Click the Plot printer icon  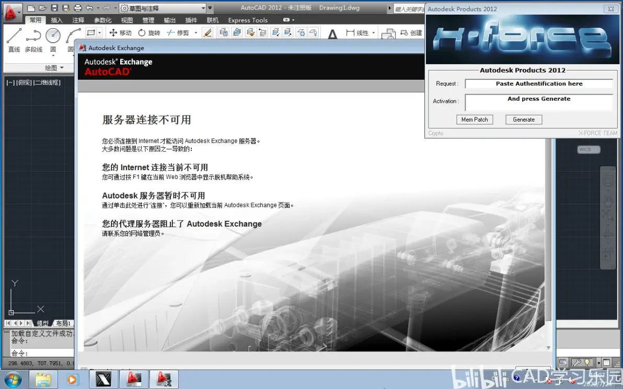tap(78, 8)
